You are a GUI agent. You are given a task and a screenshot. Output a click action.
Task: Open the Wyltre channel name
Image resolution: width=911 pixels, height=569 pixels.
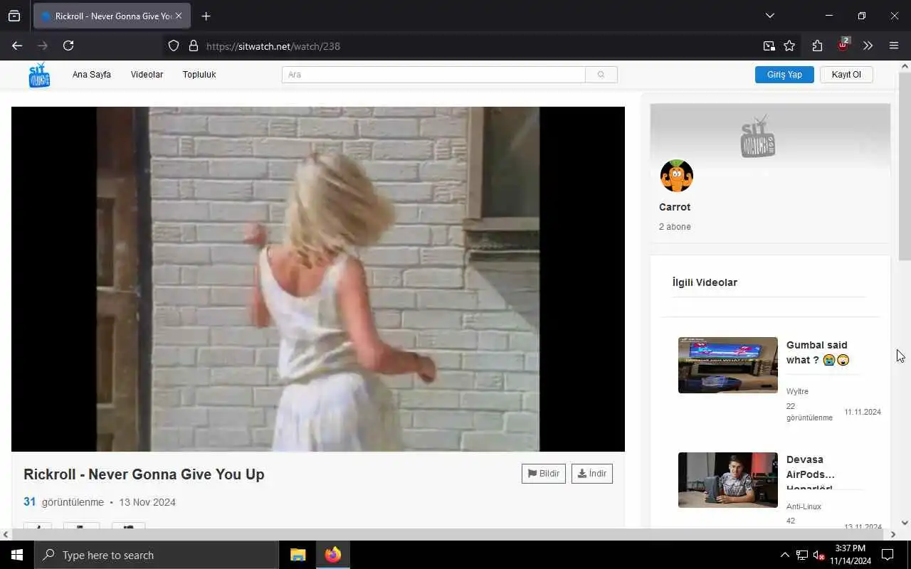pos(797,391)
